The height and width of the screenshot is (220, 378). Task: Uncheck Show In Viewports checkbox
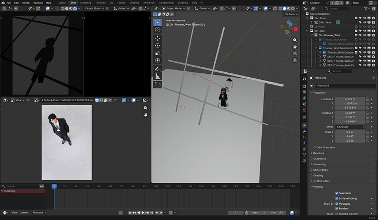(337, 204)
